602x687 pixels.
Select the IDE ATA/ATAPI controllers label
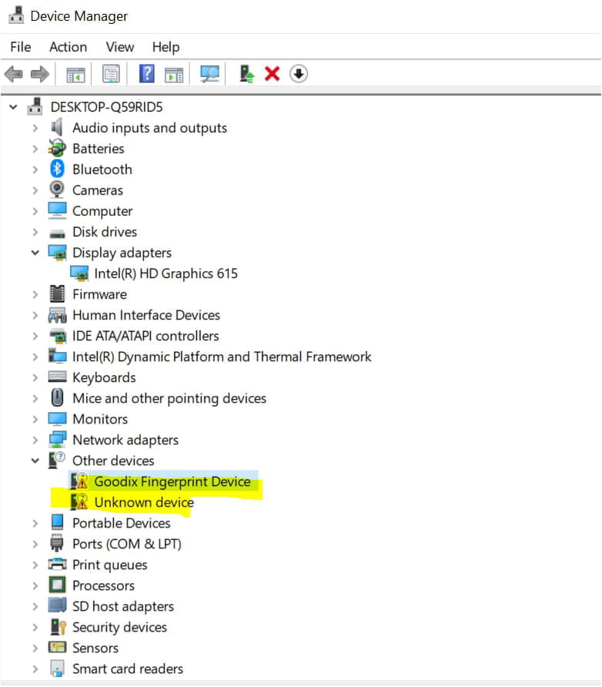pos(145,336)
